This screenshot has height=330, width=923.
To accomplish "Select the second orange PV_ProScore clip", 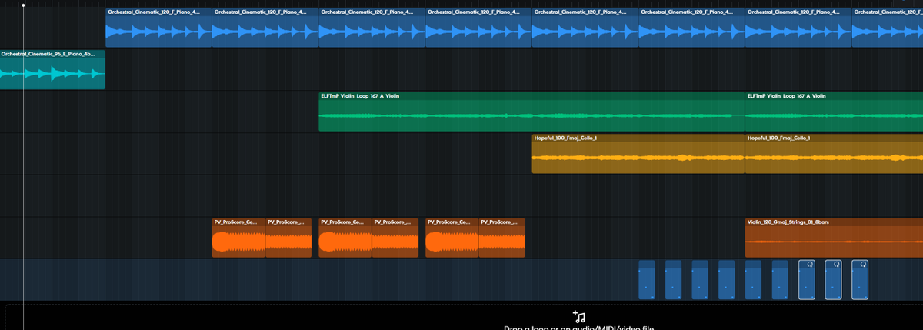I will click(x=288, y=238).
